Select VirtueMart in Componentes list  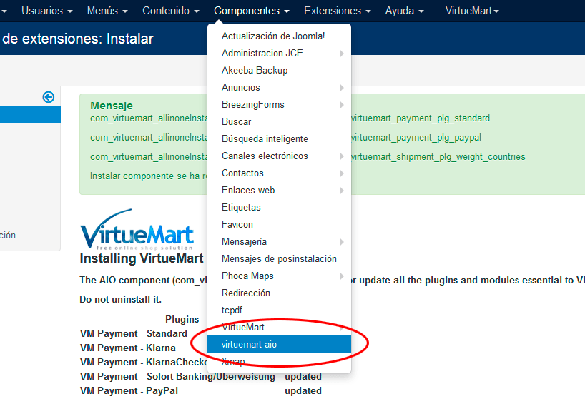pos(279,327)
